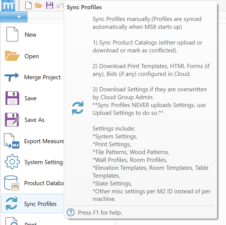Click the Merge Project arrow icon
Image resolution: width=226 pixels, height=225 pixels.
[12, 77]
